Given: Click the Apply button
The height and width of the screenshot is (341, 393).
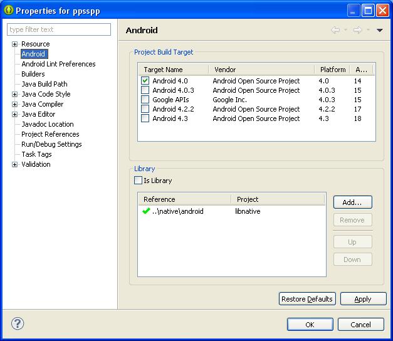Looking at the screenshot, I should (x=363, y=299).
